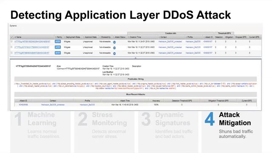Sort by Context column in signatures table
The image size is (272, 153).
click(x=171, y=37)
